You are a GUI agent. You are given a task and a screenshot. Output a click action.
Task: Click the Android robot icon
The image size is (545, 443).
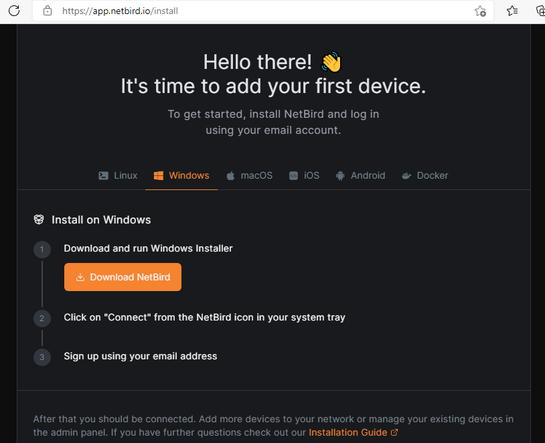pos(340,175)
